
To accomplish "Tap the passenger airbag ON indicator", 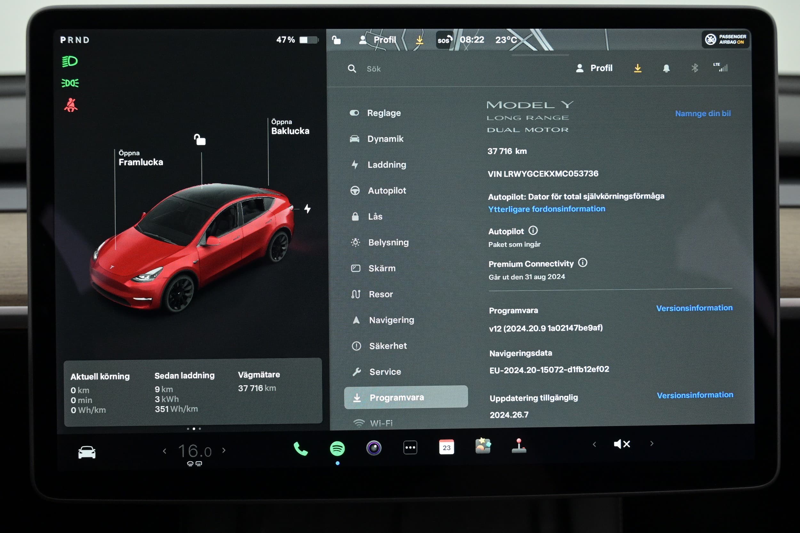I will (725, 39).
